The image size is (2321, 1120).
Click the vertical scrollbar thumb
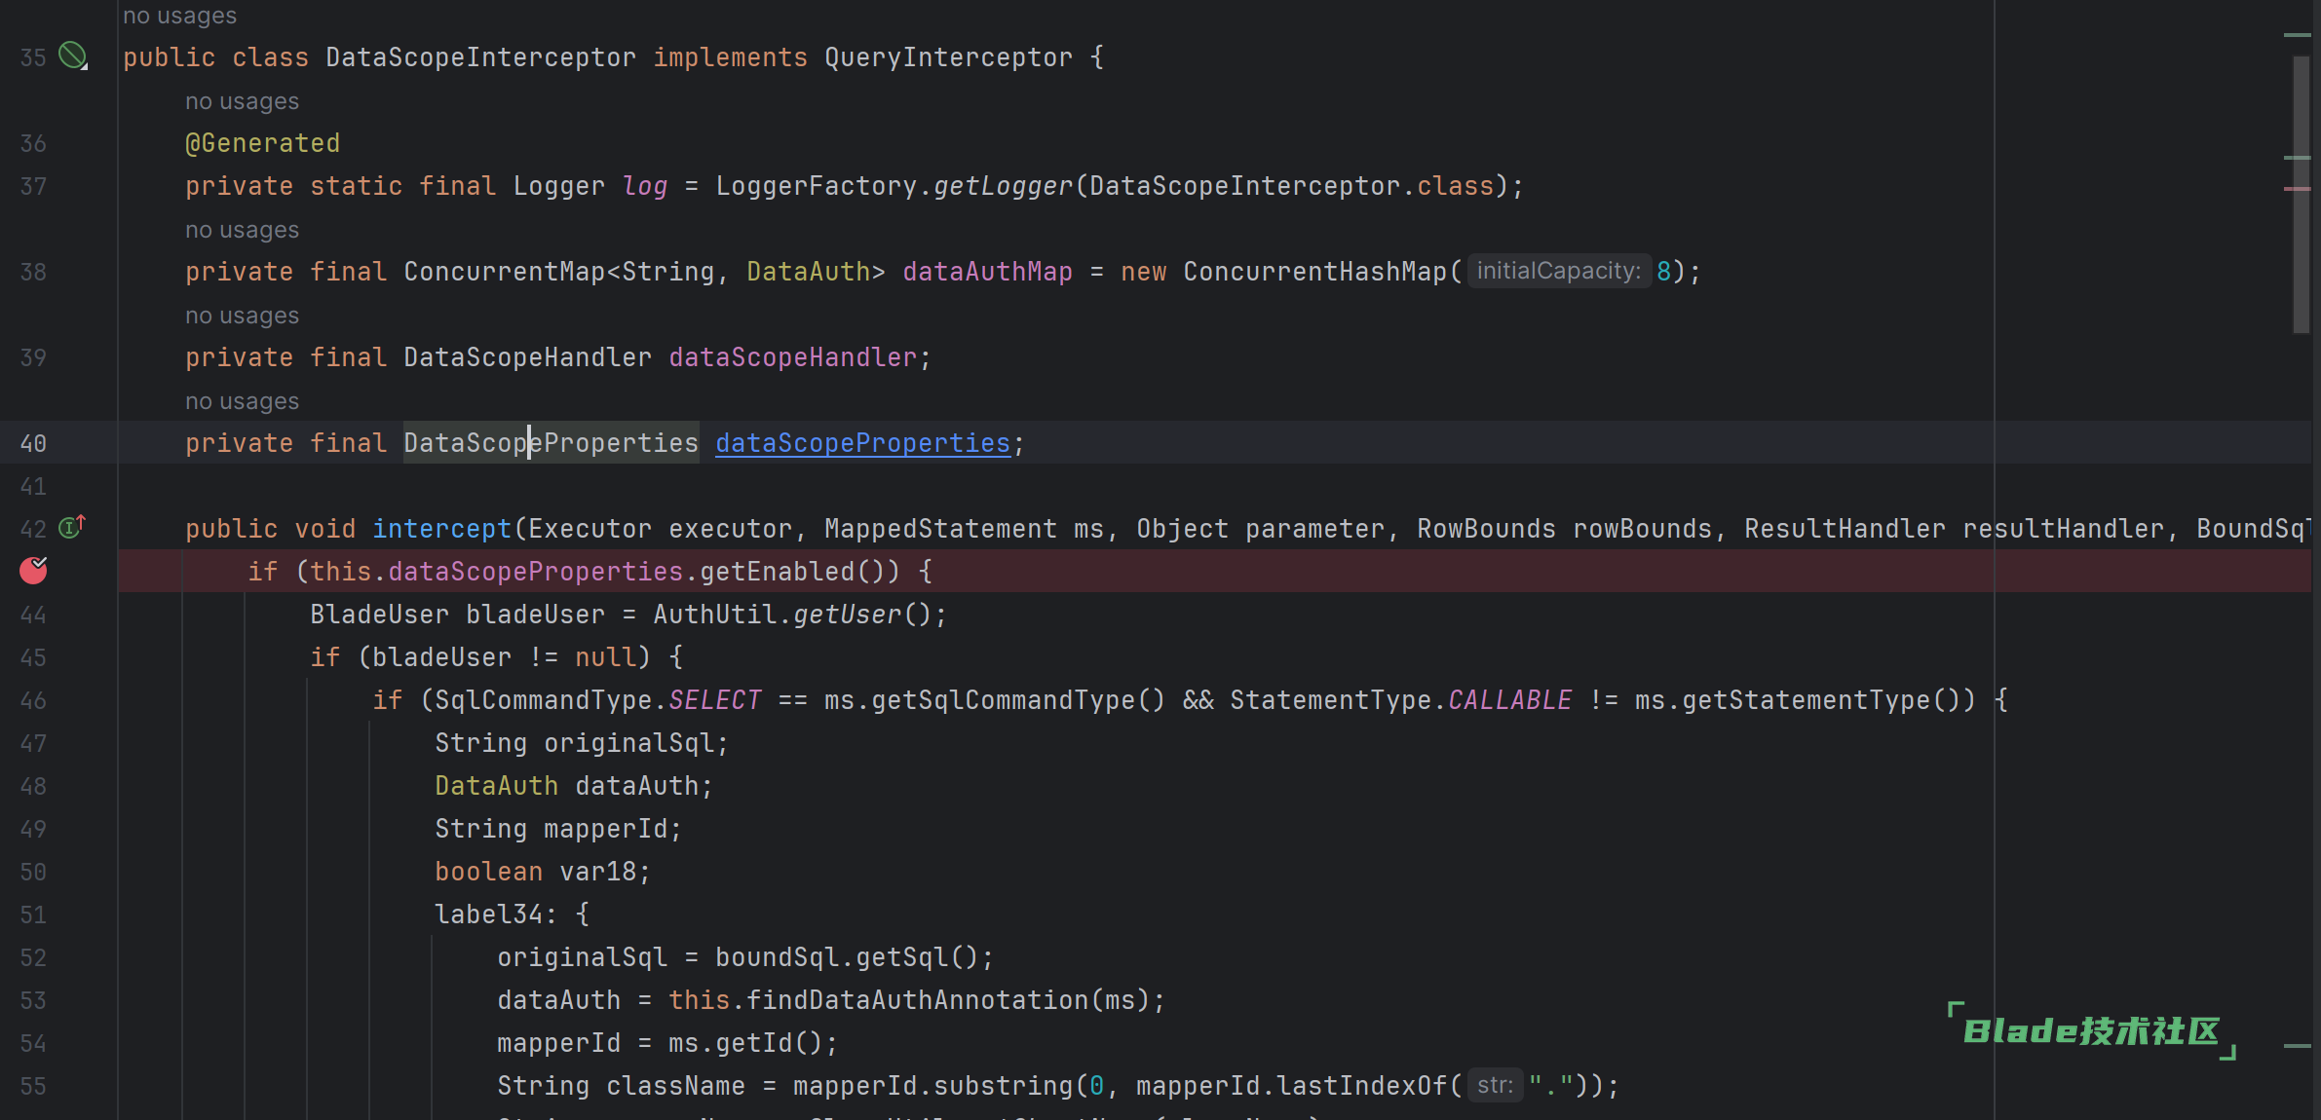pyautogui.click(x=2301, y=195)
